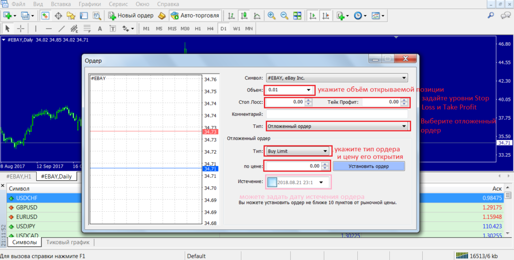Toggle chart auto scroll

(x=313, y=16)
